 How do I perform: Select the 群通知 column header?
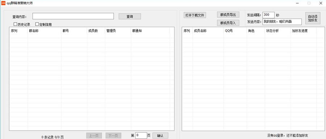coord(150,31)
